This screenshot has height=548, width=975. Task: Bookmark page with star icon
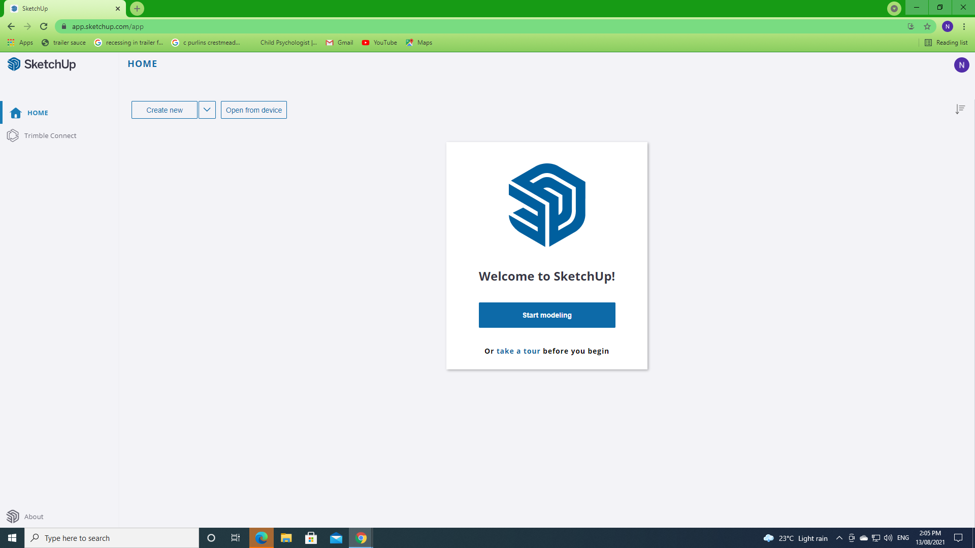(927, 26)
